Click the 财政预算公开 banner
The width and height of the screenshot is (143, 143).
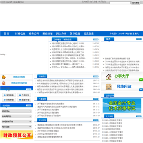17,135
